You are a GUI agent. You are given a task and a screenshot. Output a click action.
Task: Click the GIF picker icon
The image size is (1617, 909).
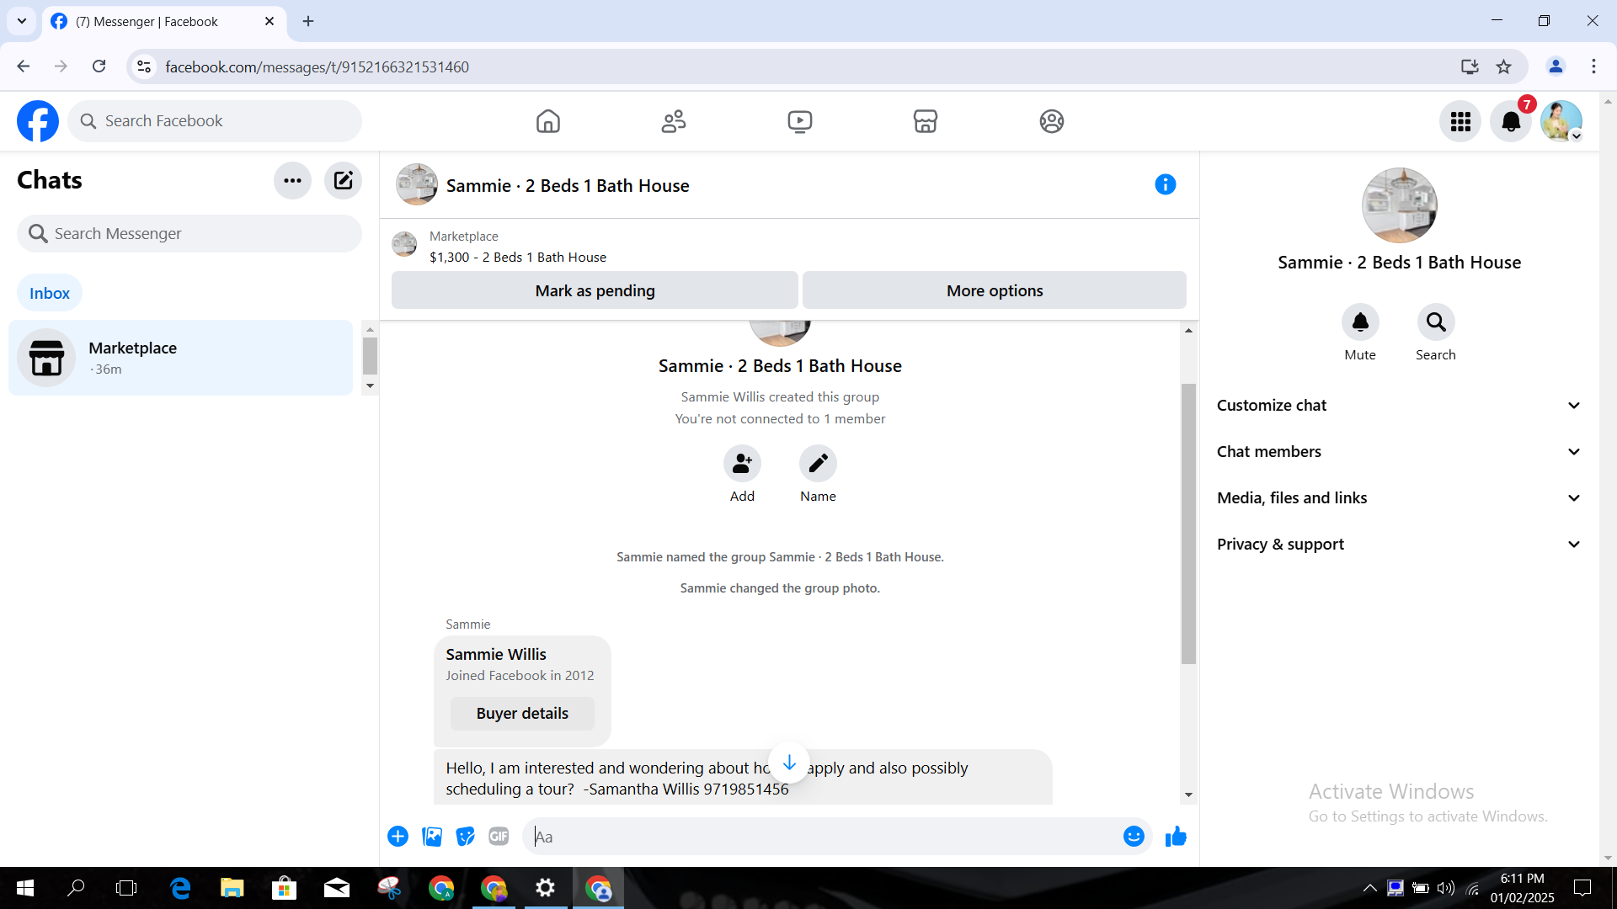499,836
